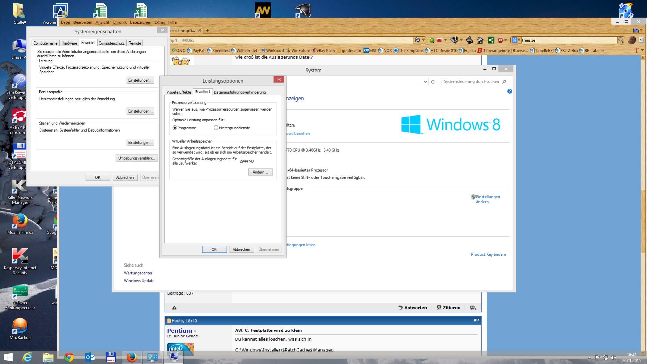Open Google Chrome from the taskbar
The height and width of the screenshot is (364, 647).
coord(69,357)
